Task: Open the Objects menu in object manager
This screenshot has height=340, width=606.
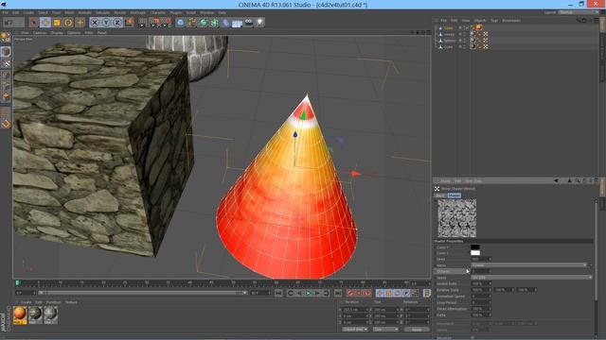Action: pos(480,21)
